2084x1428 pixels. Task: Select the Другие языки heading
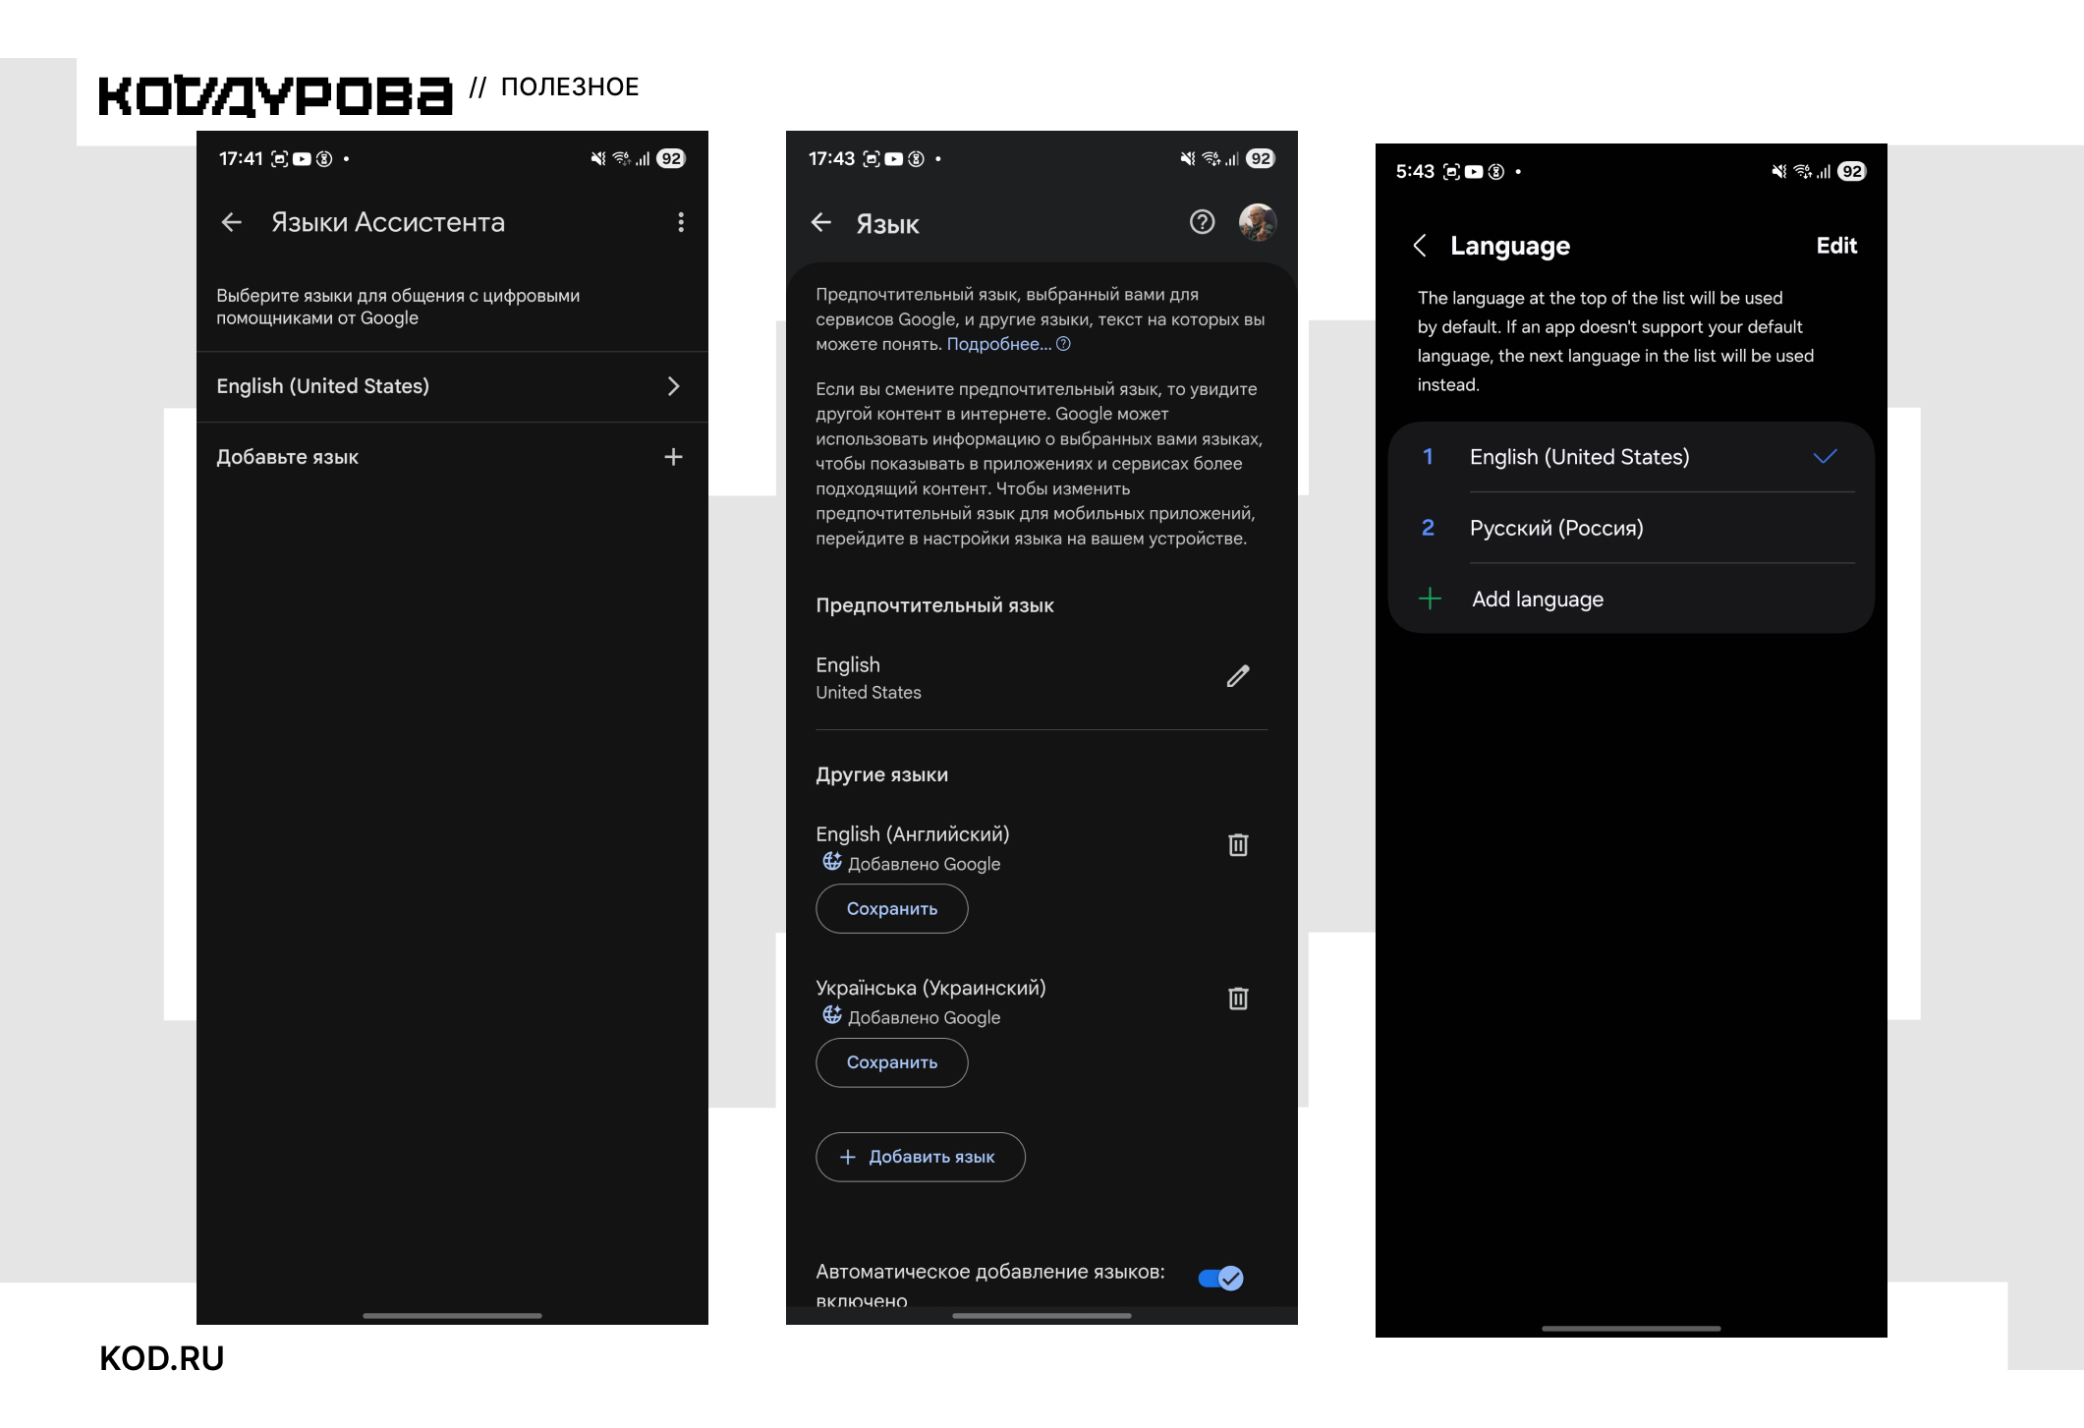click(x=881, y=774)
